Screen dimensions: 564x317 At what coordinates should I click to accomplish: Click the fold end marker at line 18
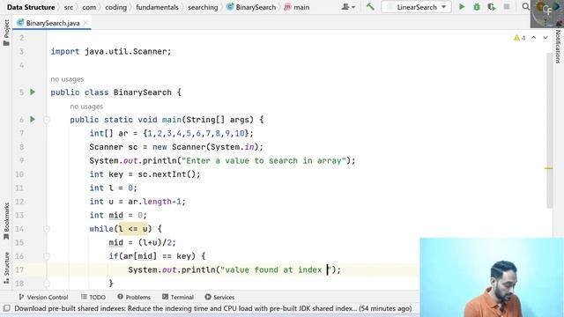click(x=47, y=284)
